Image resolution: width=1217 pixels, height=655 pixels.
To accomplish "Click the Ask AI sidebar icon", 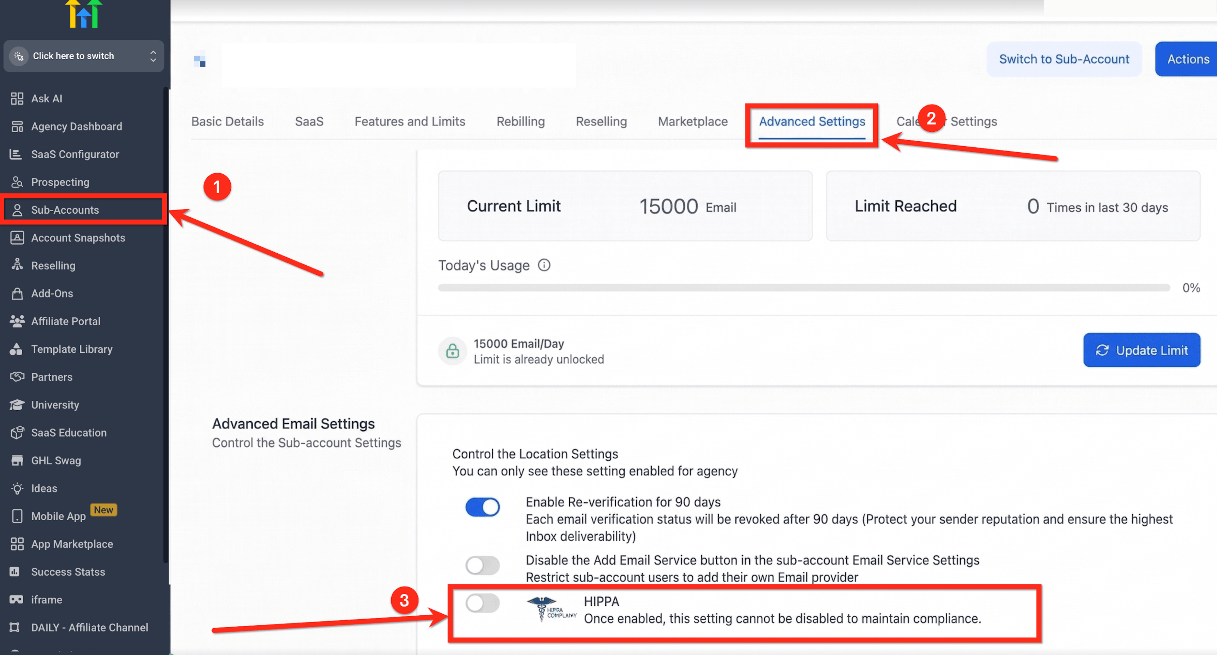I will pyautogui.click(x=17, y=98).
